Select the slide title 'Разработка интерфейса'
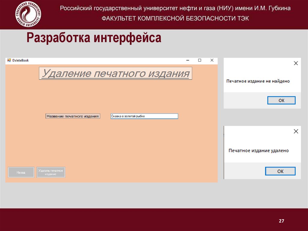This screenshot has height=231, width=308. coord(94,38)
